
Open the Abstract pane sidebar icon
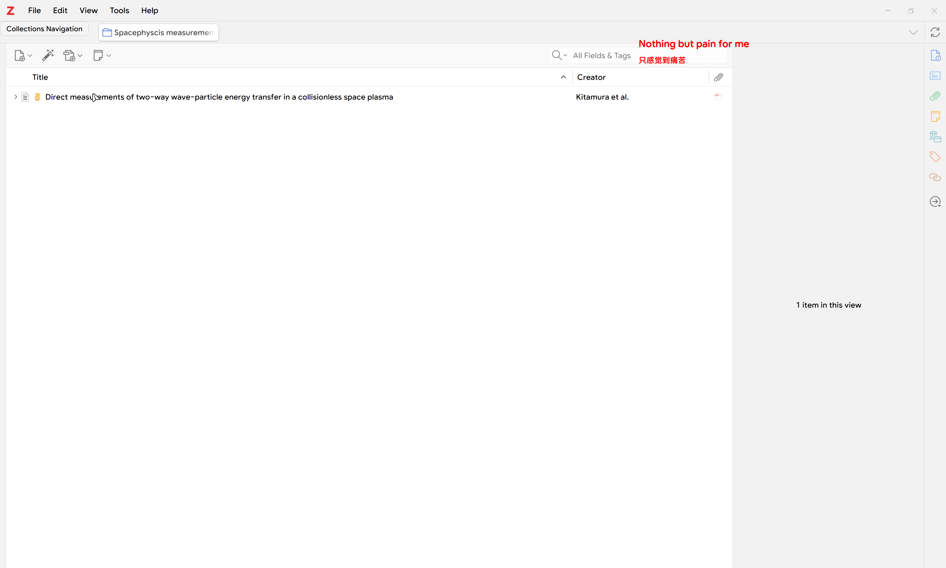pyautogui.click(x=935, y=76)
